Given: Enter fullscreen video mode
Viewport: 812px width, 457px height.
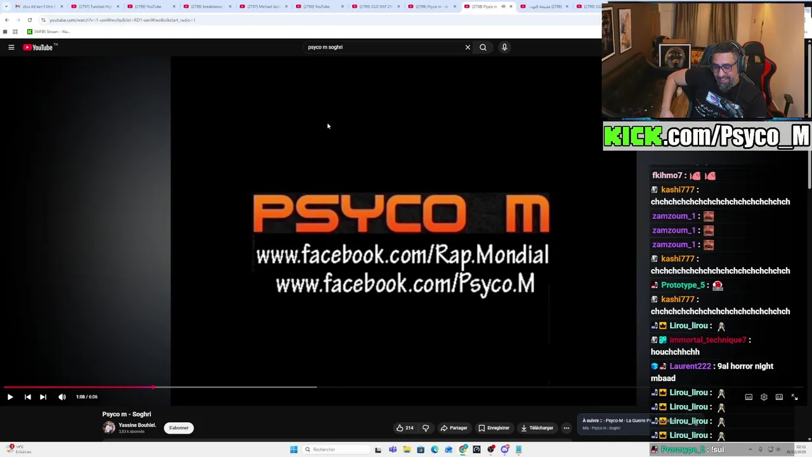Looking at the screenshot, I should [x=794, y=397].
